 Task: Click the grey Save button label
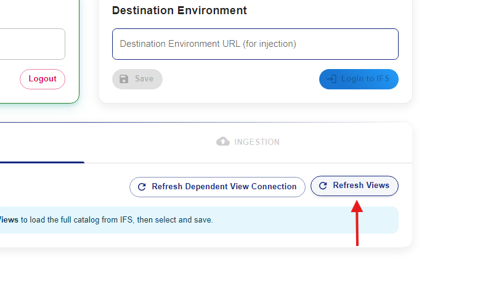(144, 78)
